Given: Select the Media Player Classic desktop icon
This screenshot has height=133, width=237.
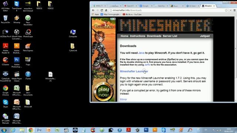Looking at the screenshot, I should [17, 76].
